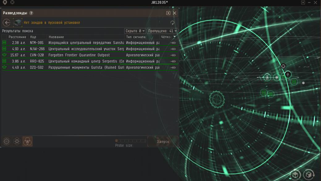Warp arrow for signature DZQ-592
The height and width of the screenshot is (181, 321).
(x=173, y=67)
